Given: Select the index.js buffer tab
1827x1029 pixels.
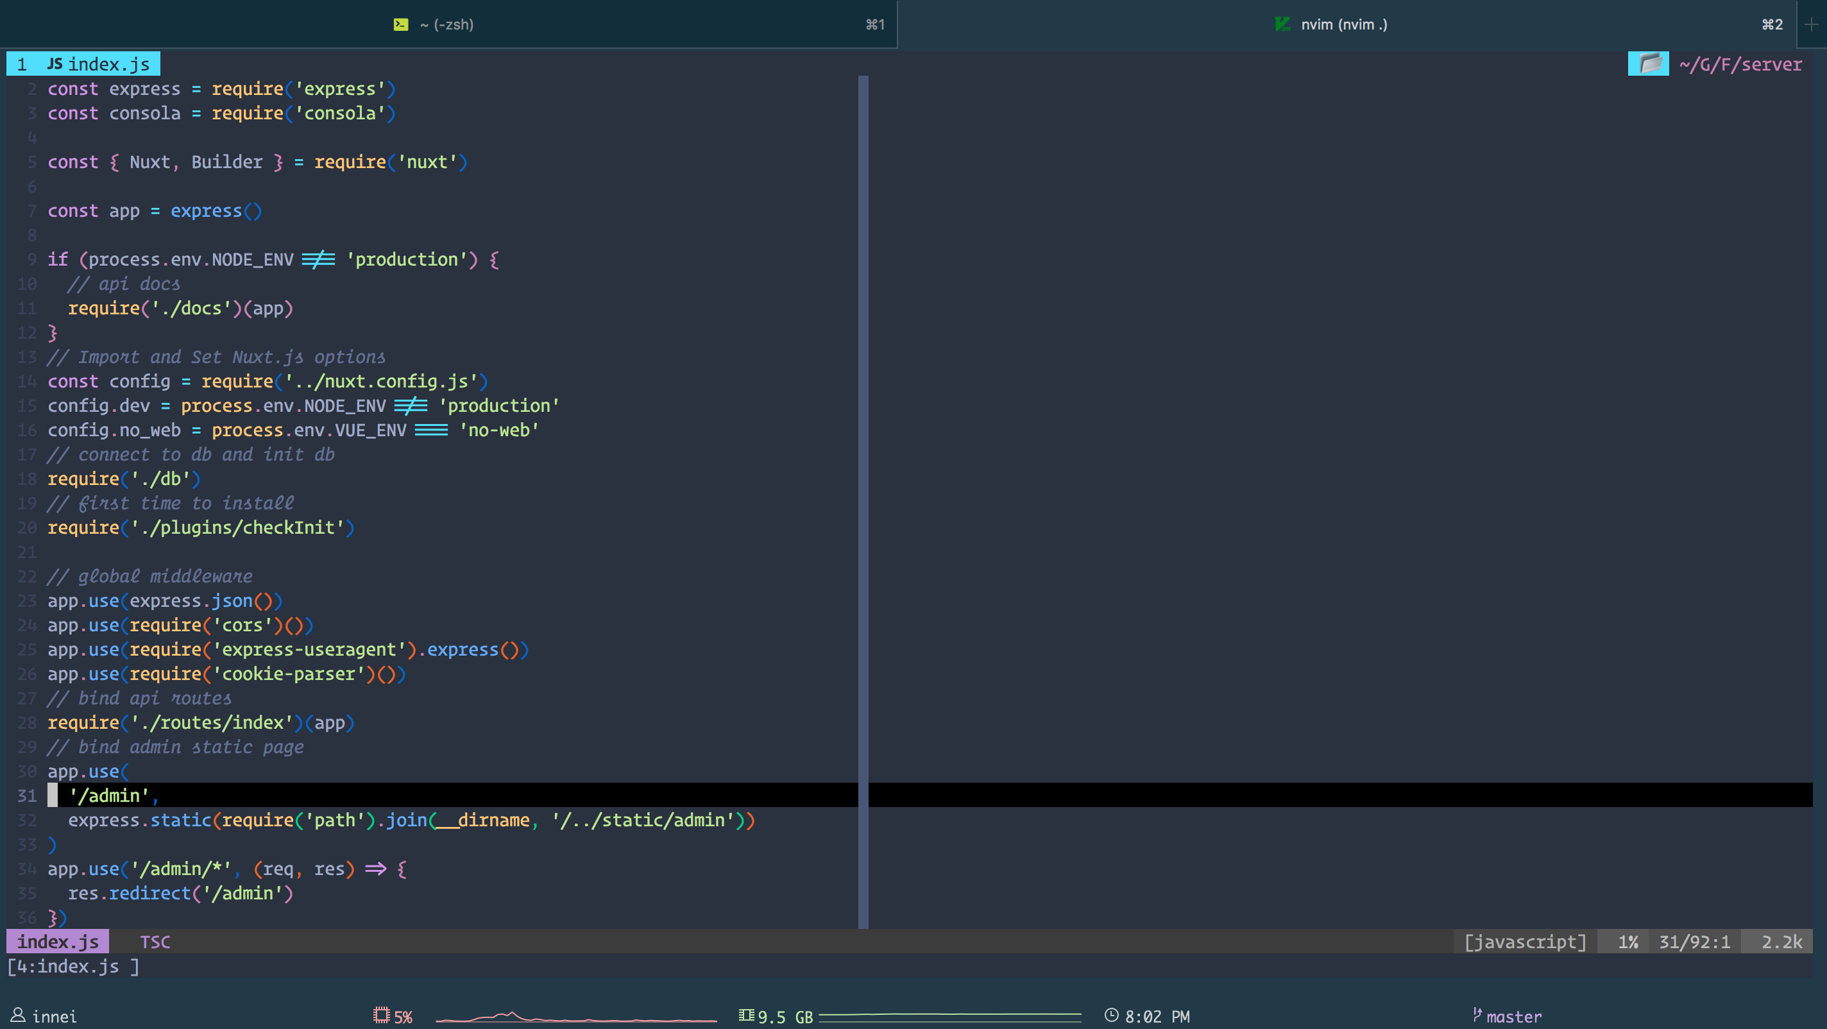Looking at the screenshot, I should 106,64.
